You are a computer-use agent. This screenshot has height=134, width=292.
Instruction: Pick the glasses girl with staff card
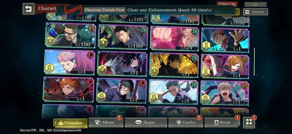121,90
